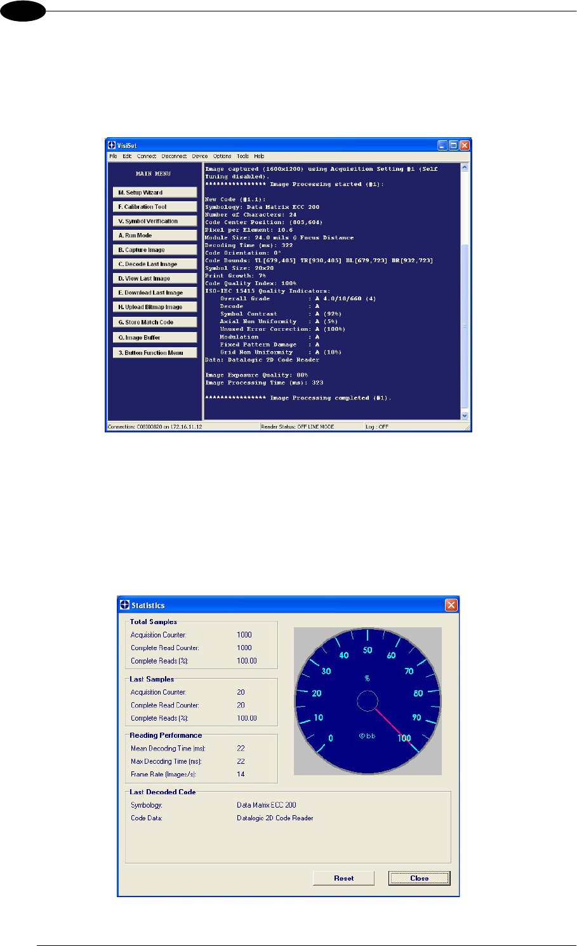Screen dimensions: 577x946
Task: Reset the statistics counters
Action: (343, 878)
